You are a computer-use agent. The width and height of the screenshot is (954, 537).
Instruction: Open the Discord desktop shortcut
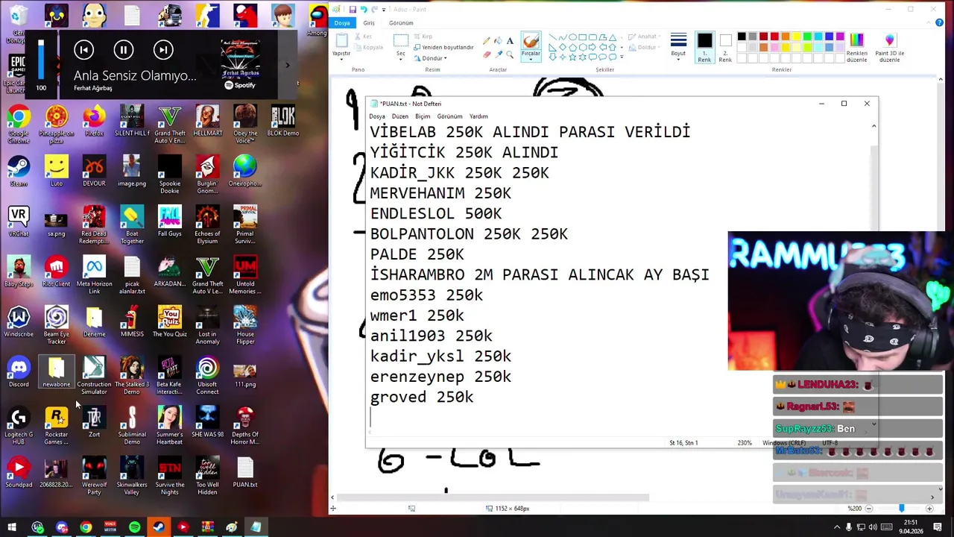[x=19, y=371]
